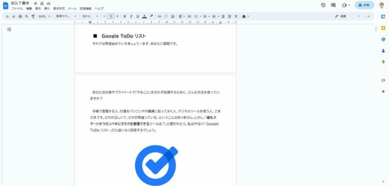
Task: Increase font size with plus button
Action: tap(118, 16)
